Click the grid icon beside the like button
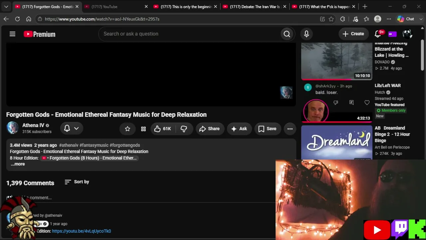The width and height of the screenshot is (426, 240). coord(143,129)
